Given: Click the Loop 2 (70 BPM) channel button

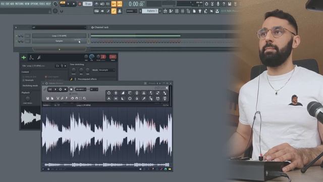Looking at the screenshot, I should click(x=59, y=36).
